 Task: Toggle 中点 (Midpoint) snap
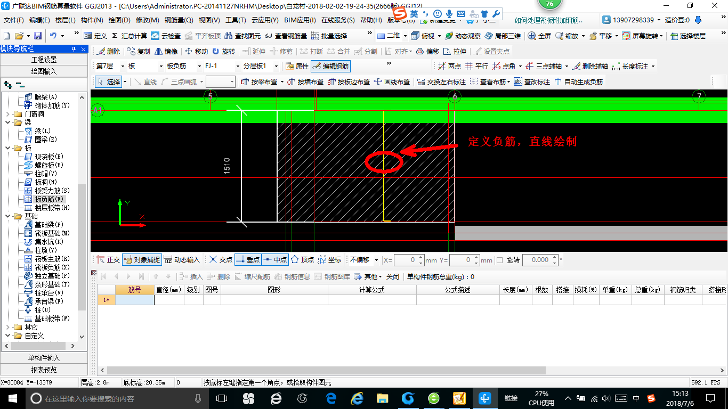[x=275, y=260]
